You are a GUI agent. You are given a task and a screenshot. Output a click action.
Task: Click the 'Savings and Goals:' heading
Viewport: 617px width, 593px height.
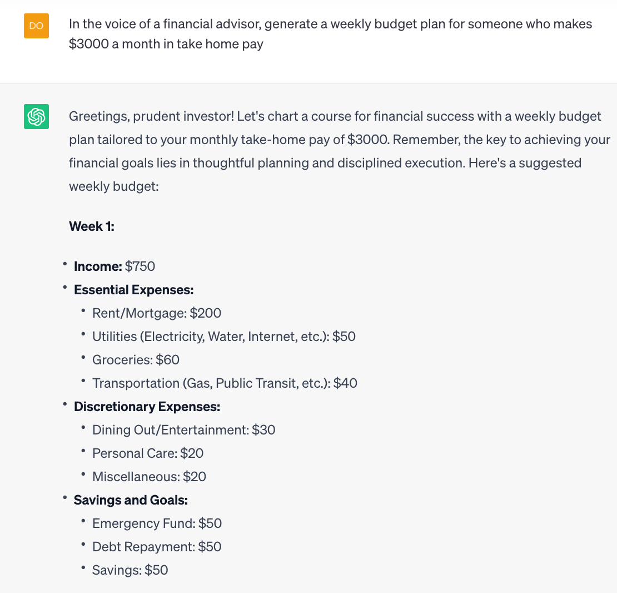pyautogui.click(x=131, y=500)
